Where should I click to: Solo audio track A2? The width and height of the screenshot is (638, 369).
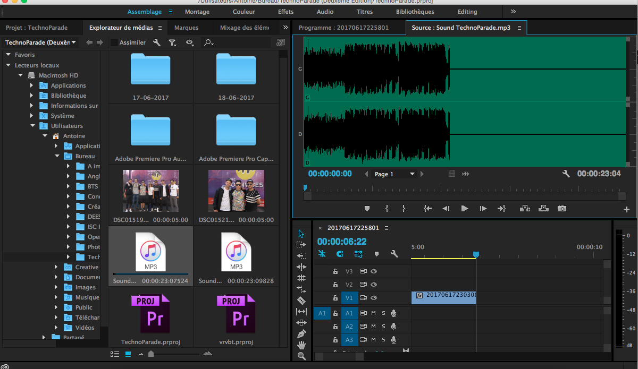coord(383,327)
